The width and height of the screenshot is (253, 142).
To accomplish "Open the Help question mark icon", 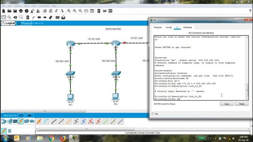I will (x=250, y=11).
